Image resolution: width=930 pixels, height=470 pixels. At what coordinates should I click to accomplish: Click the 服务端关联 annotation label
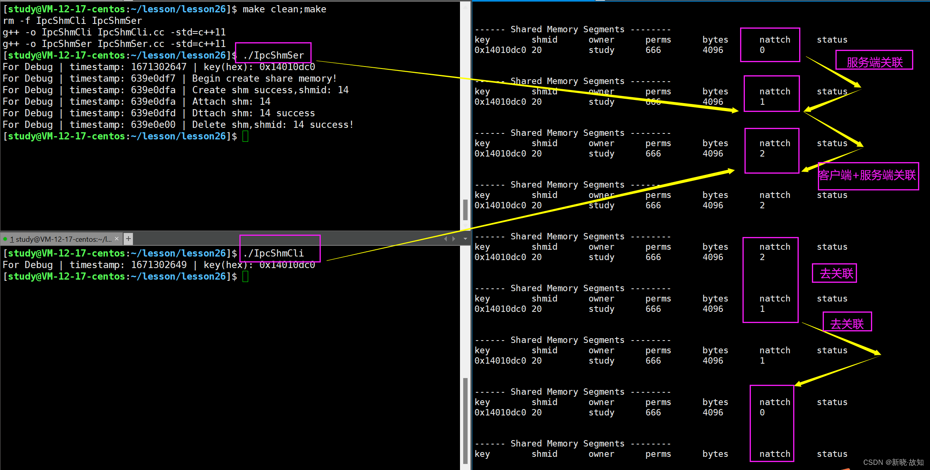pos(874,62)
